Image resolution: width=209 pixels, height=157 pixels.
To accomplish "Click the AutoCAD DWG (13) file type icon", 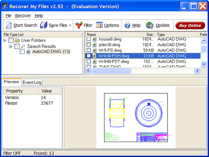I will click(x=28, y=51).
